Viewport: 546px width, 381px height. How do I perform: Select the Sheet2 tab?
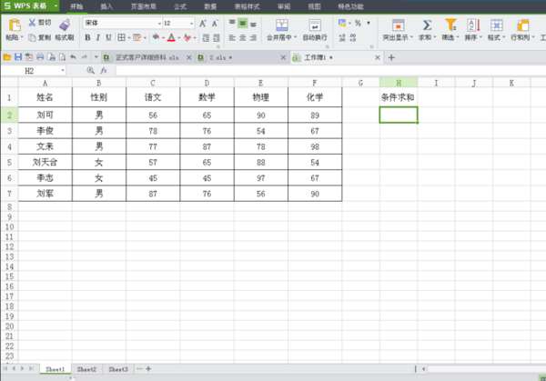pyautogui.click(x=86, y=369)
